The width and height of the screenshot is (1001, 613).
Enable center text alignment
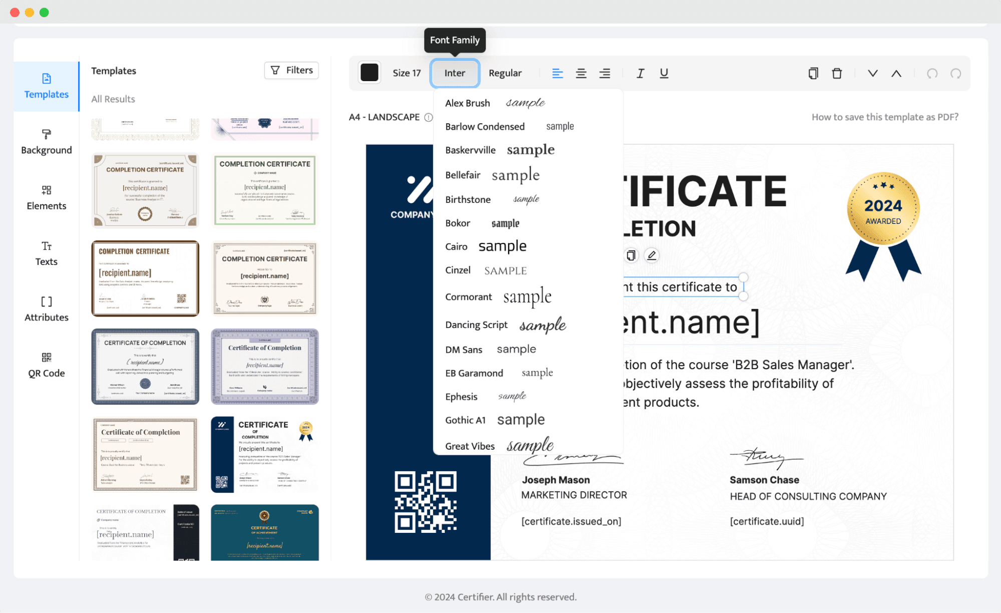[x=581, y=73]
